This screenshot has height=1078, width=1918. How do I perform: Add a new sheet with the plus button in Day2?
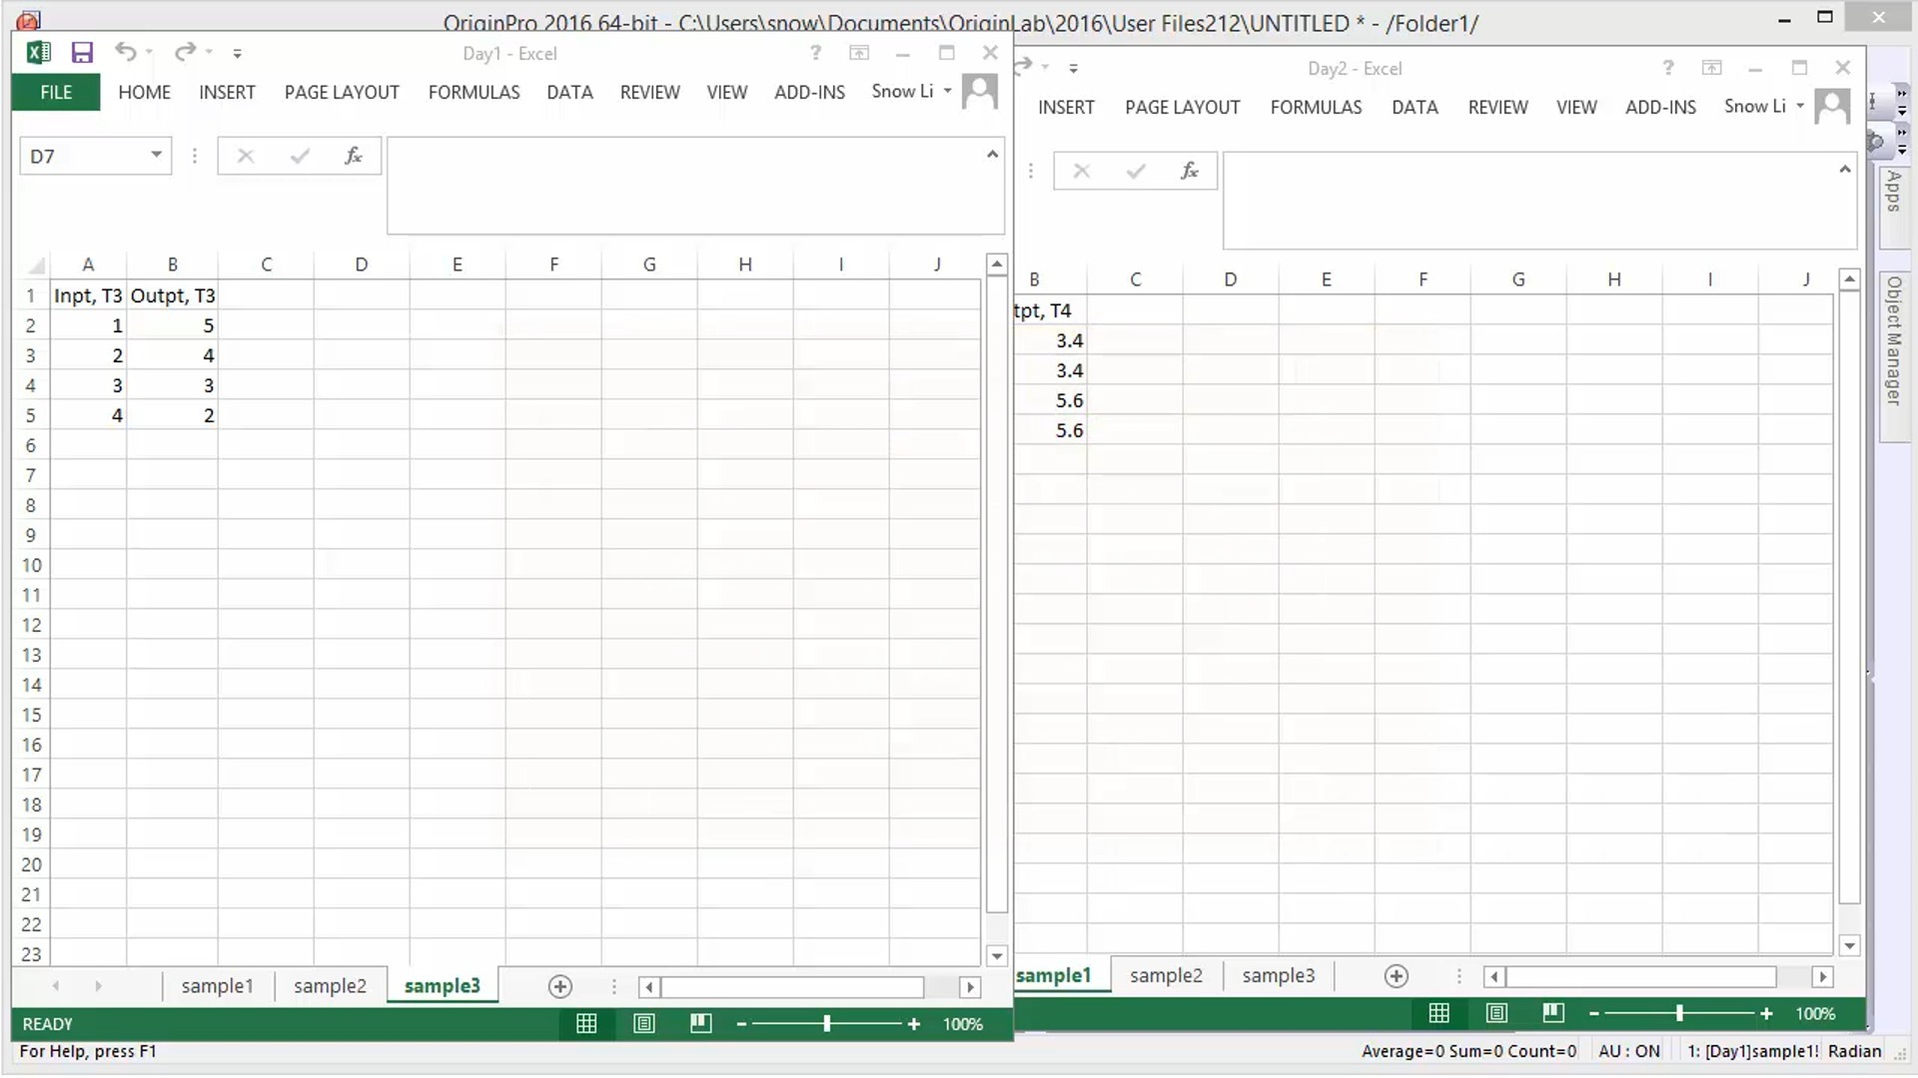coord(1397,976)
